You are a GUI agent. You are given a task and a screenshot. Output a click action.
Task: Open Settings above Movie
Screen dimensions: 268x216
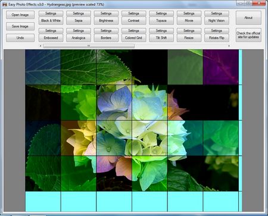point(189,14)
